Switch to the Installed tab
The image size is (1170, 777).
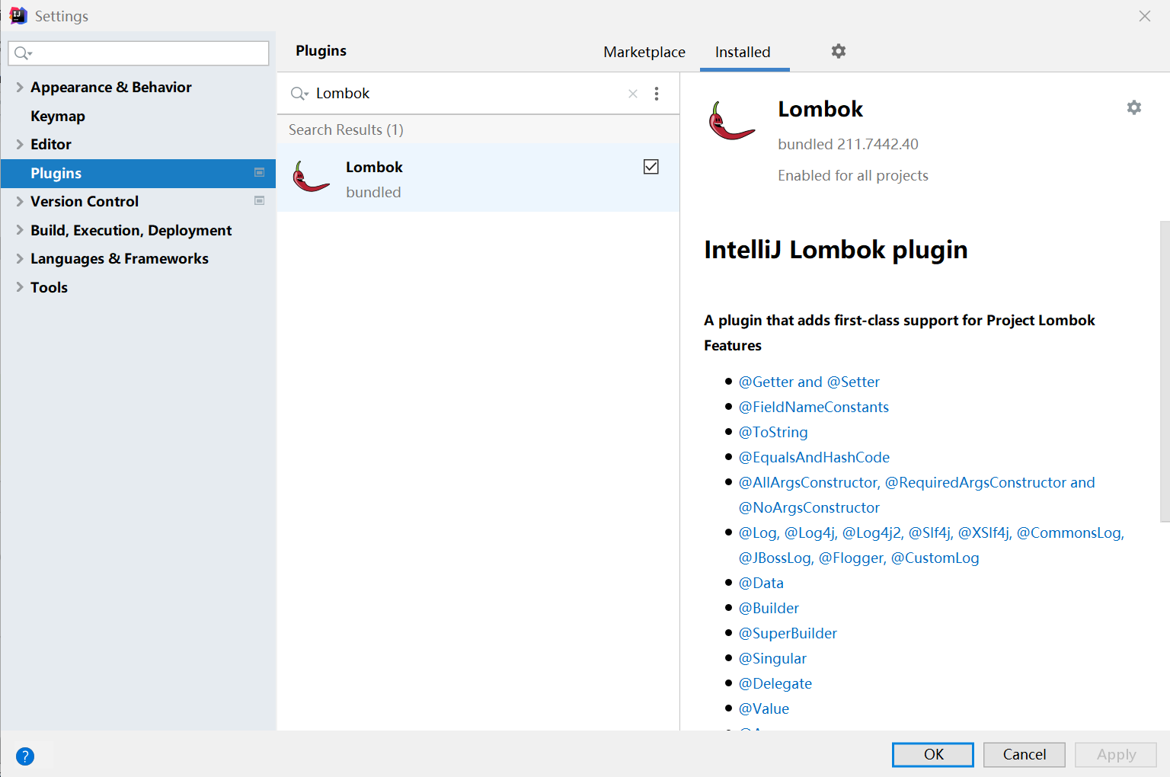coord(743,53)
